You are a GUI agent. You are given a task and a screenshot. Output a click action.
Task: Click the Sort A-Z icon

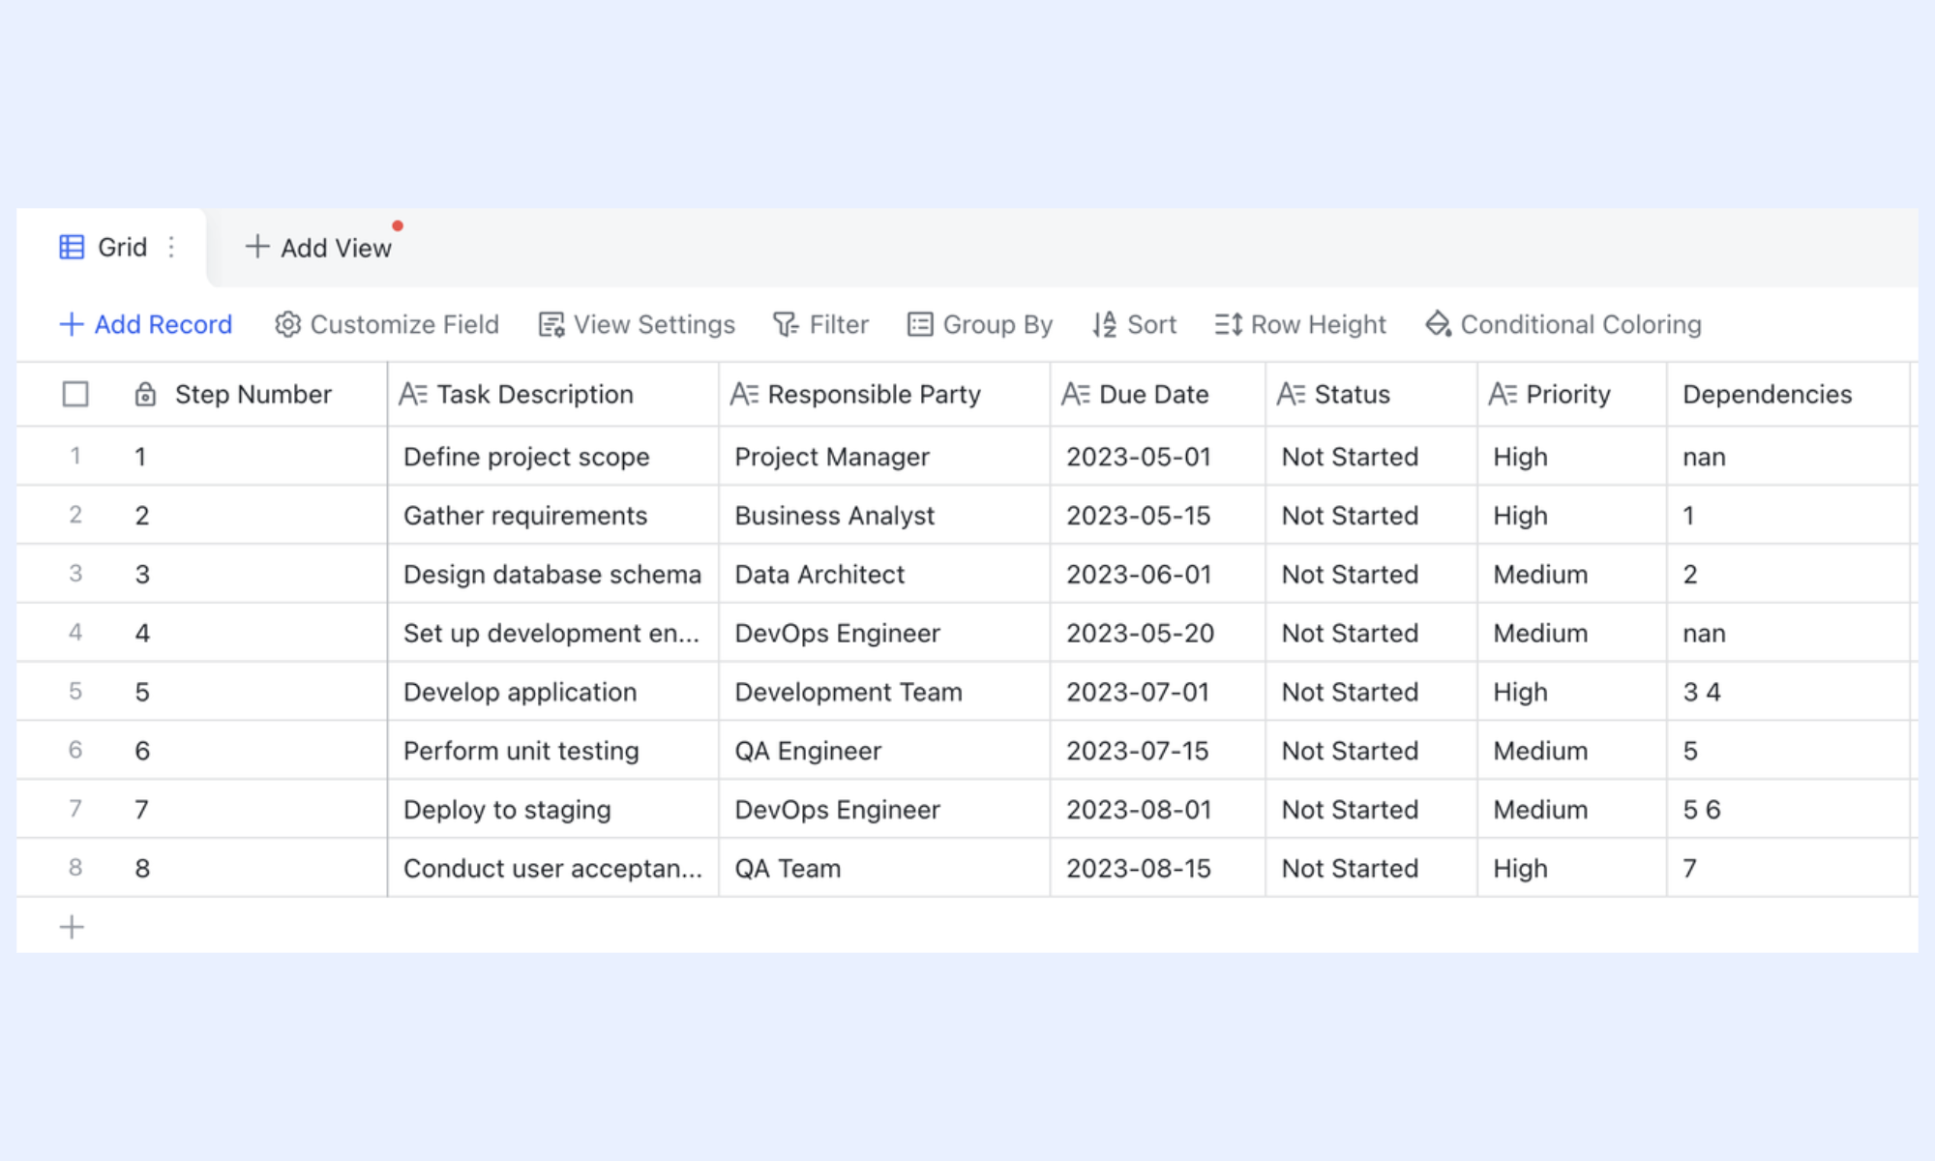pos(1104,324)
